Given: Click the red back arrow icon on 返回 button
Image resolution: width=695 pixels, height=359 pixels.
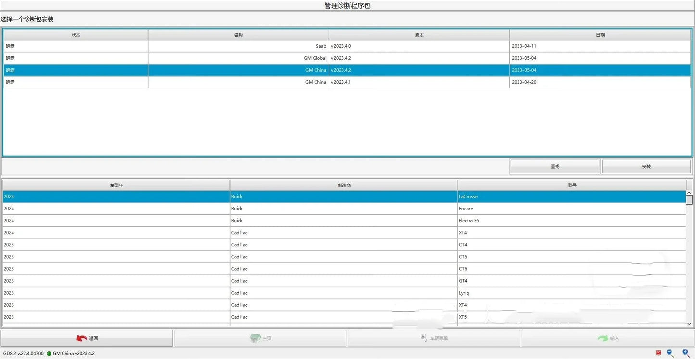Looking at the screenshot, I should click(x=82, y=338).
